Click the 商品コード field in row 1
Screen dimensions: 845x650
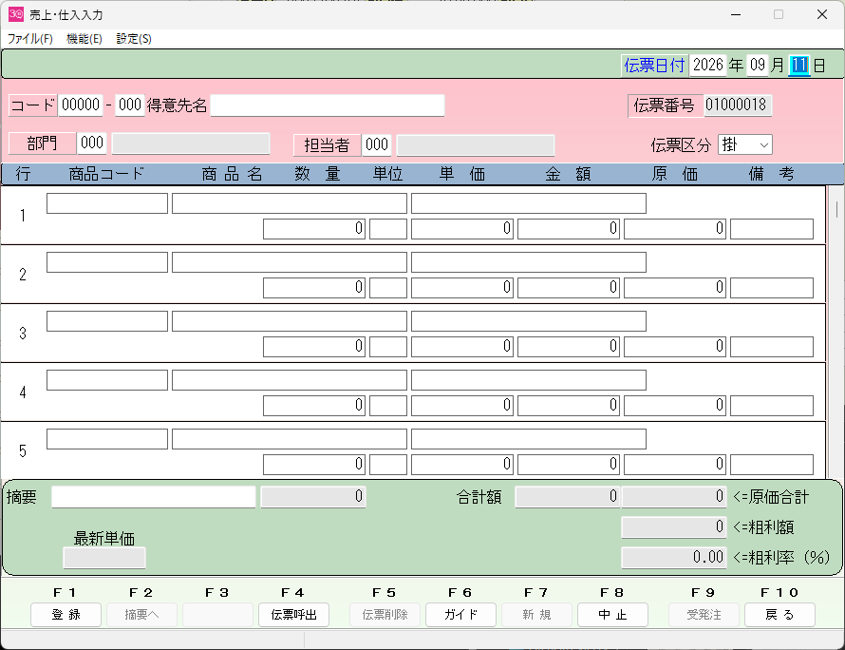[x=107, y=203]
